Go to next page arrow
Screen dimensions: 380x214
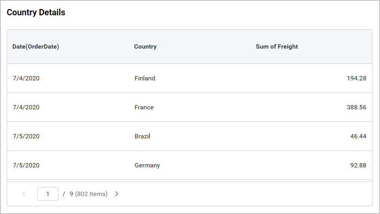tap(117, 194)
